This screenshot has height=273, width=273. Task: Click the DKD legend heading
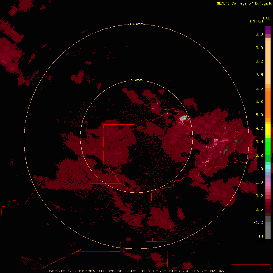coord(267,18)
